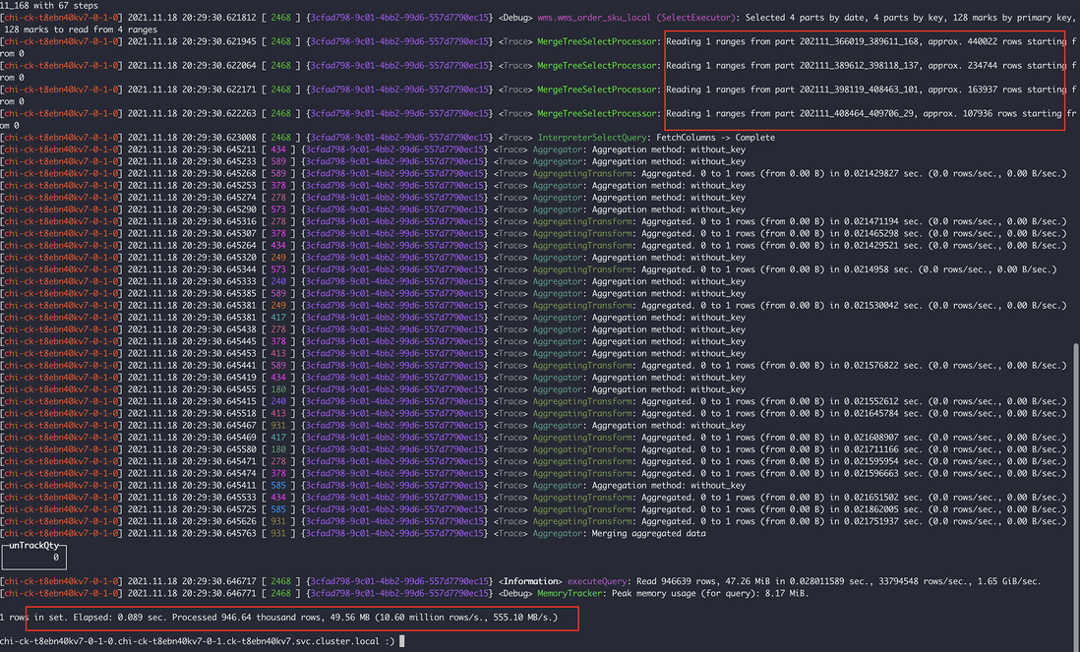This screenshot has height=652, width=1080.
Task: Click timestamp '20:29:30.645211'
Action: click(219, 149)
